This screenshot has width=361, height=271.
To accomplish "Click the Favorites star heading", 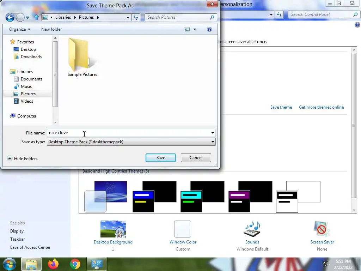I will click(22, 42).
